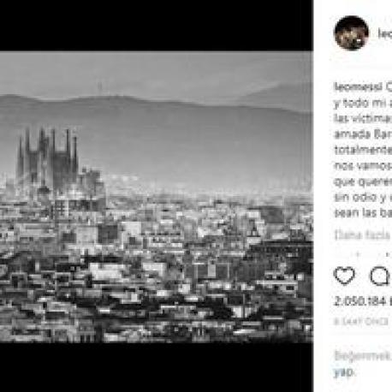Open the leomessi profile avatar picture
This screenshot has width=392, height=392.
pos(351,33)
